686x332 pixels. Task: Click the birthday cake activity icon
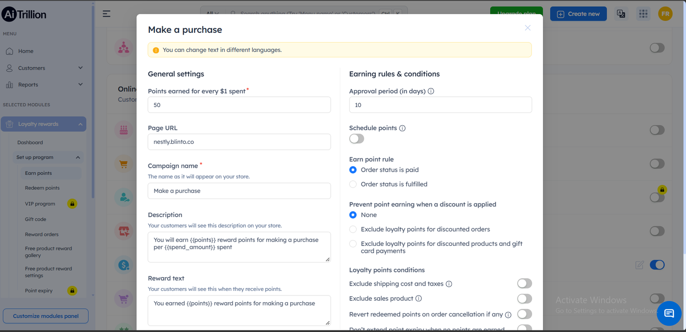[123, 130]
